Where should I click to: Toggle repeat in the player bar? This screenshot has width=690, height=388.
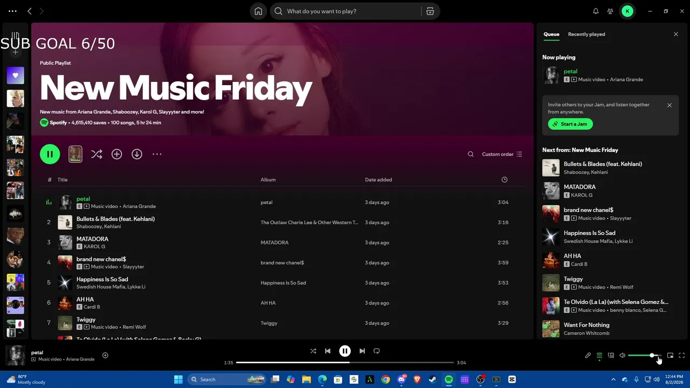377,351
